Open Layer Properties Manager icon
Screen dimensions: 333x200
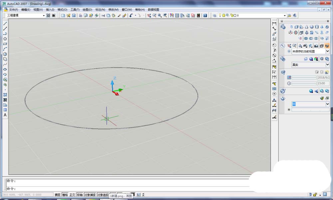[x=214, y=16]
